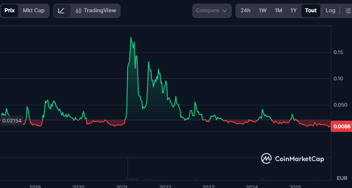Viewport: 352px width, 188px height.
Task: Click the 0.02154 opening price label
Action: coord(12,121)
